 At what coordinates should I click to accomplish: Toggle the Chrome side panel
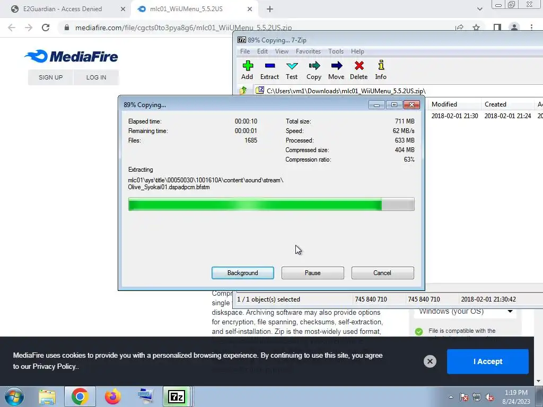(497, 28)
